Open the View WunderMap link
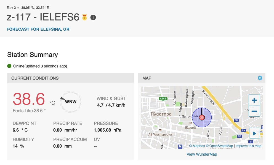 tap(202, 154)
